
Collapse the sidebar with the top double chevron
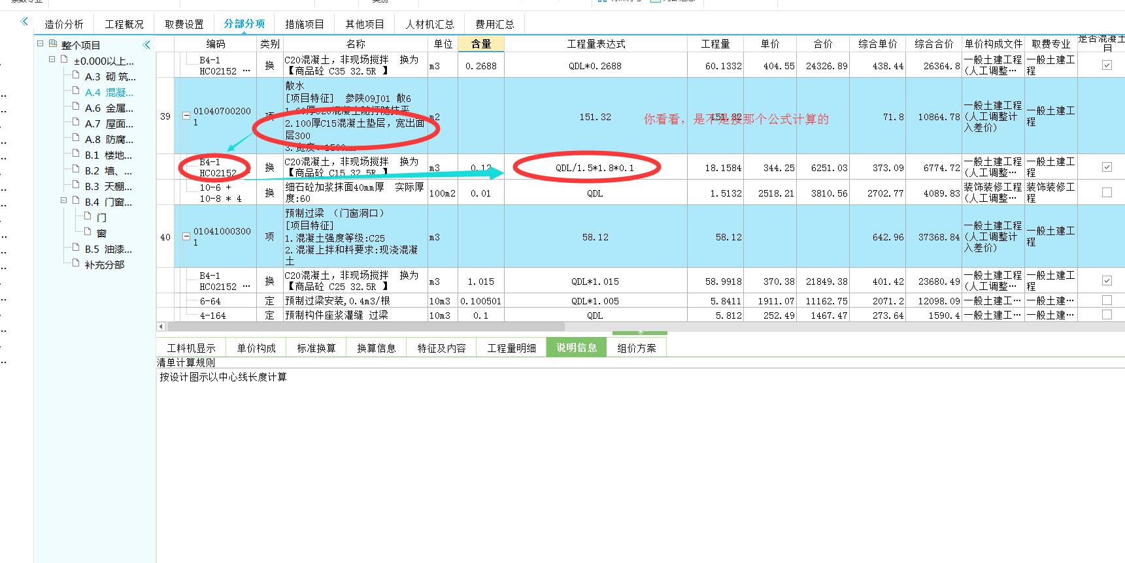tap(24, 22)
